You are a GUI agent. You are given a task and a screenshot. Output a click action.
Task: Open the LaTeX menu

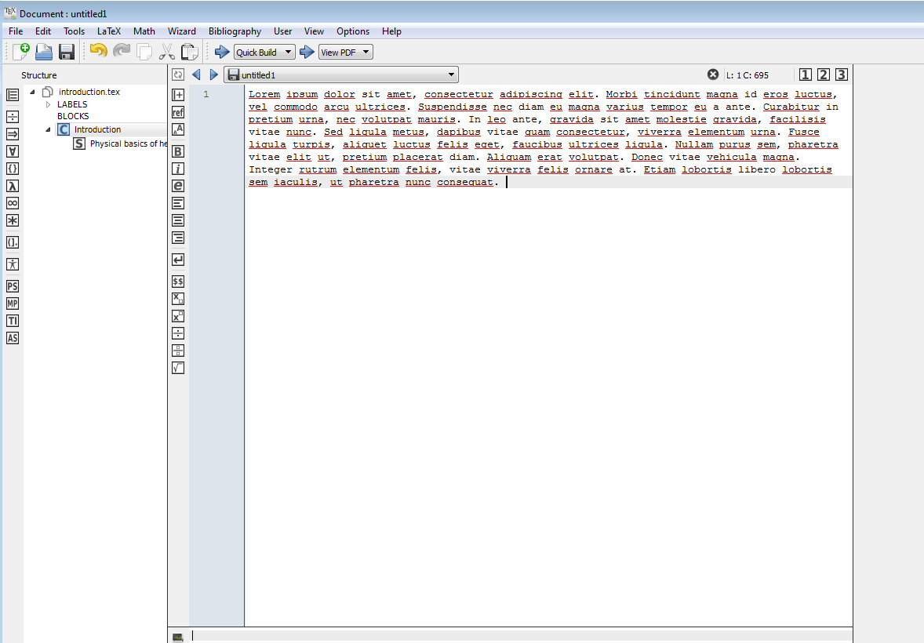109,31
